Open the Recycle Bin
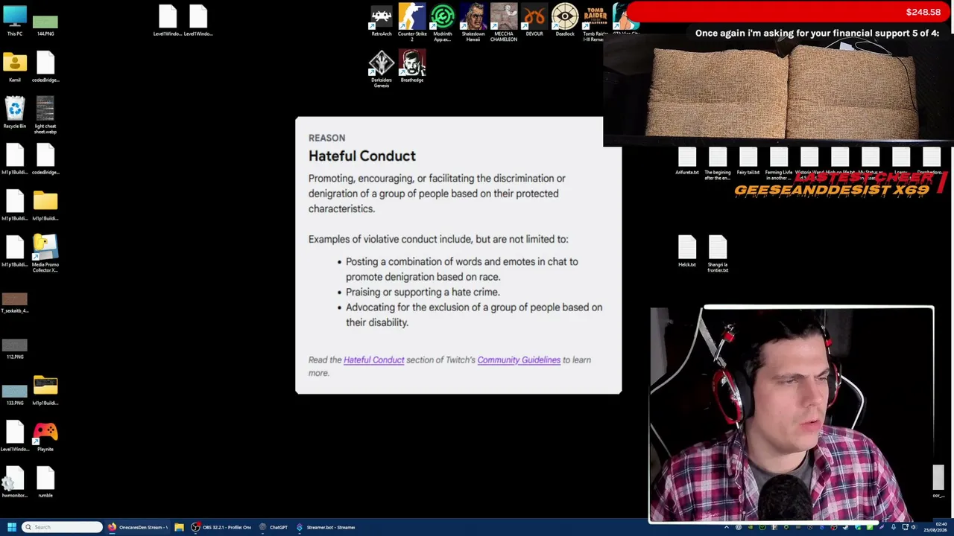This screenshot has width=954, height=536. click(15, 112)
